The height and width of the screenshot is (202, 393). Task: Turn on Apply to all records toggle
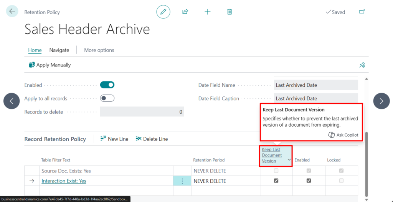(107, 98)
